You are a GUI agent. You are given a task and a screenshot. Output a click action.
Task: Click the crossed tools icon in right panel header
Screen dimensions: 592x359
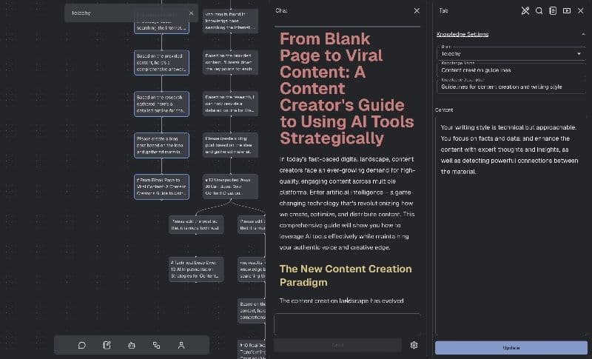(525, 10)
